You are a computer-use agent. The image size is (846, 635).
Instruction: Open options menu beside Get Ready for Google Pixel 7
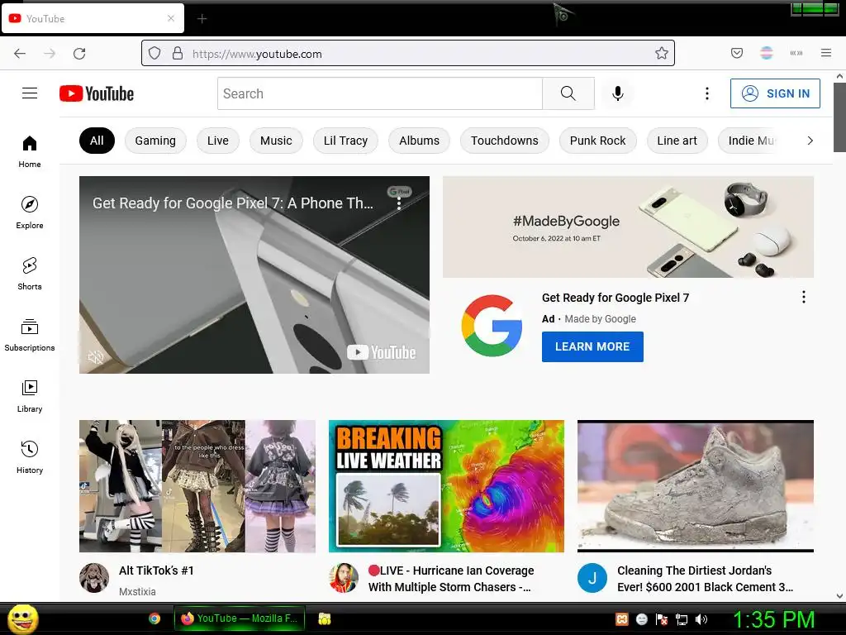803,297
